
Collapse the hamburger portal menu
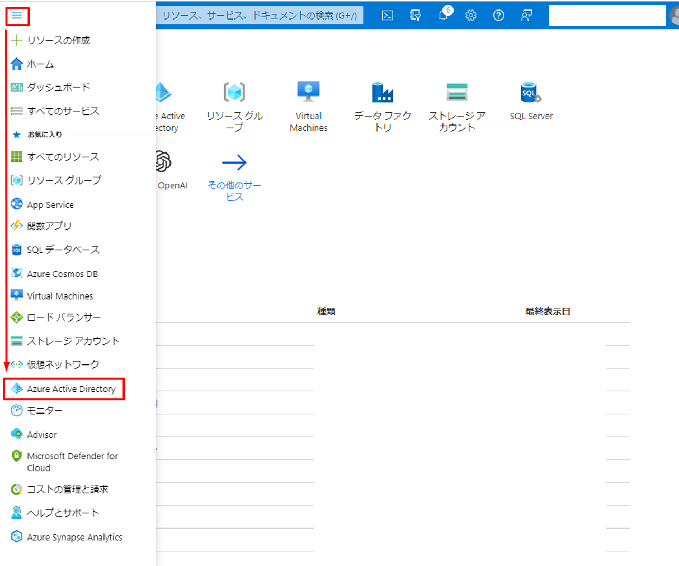(17, 16)
